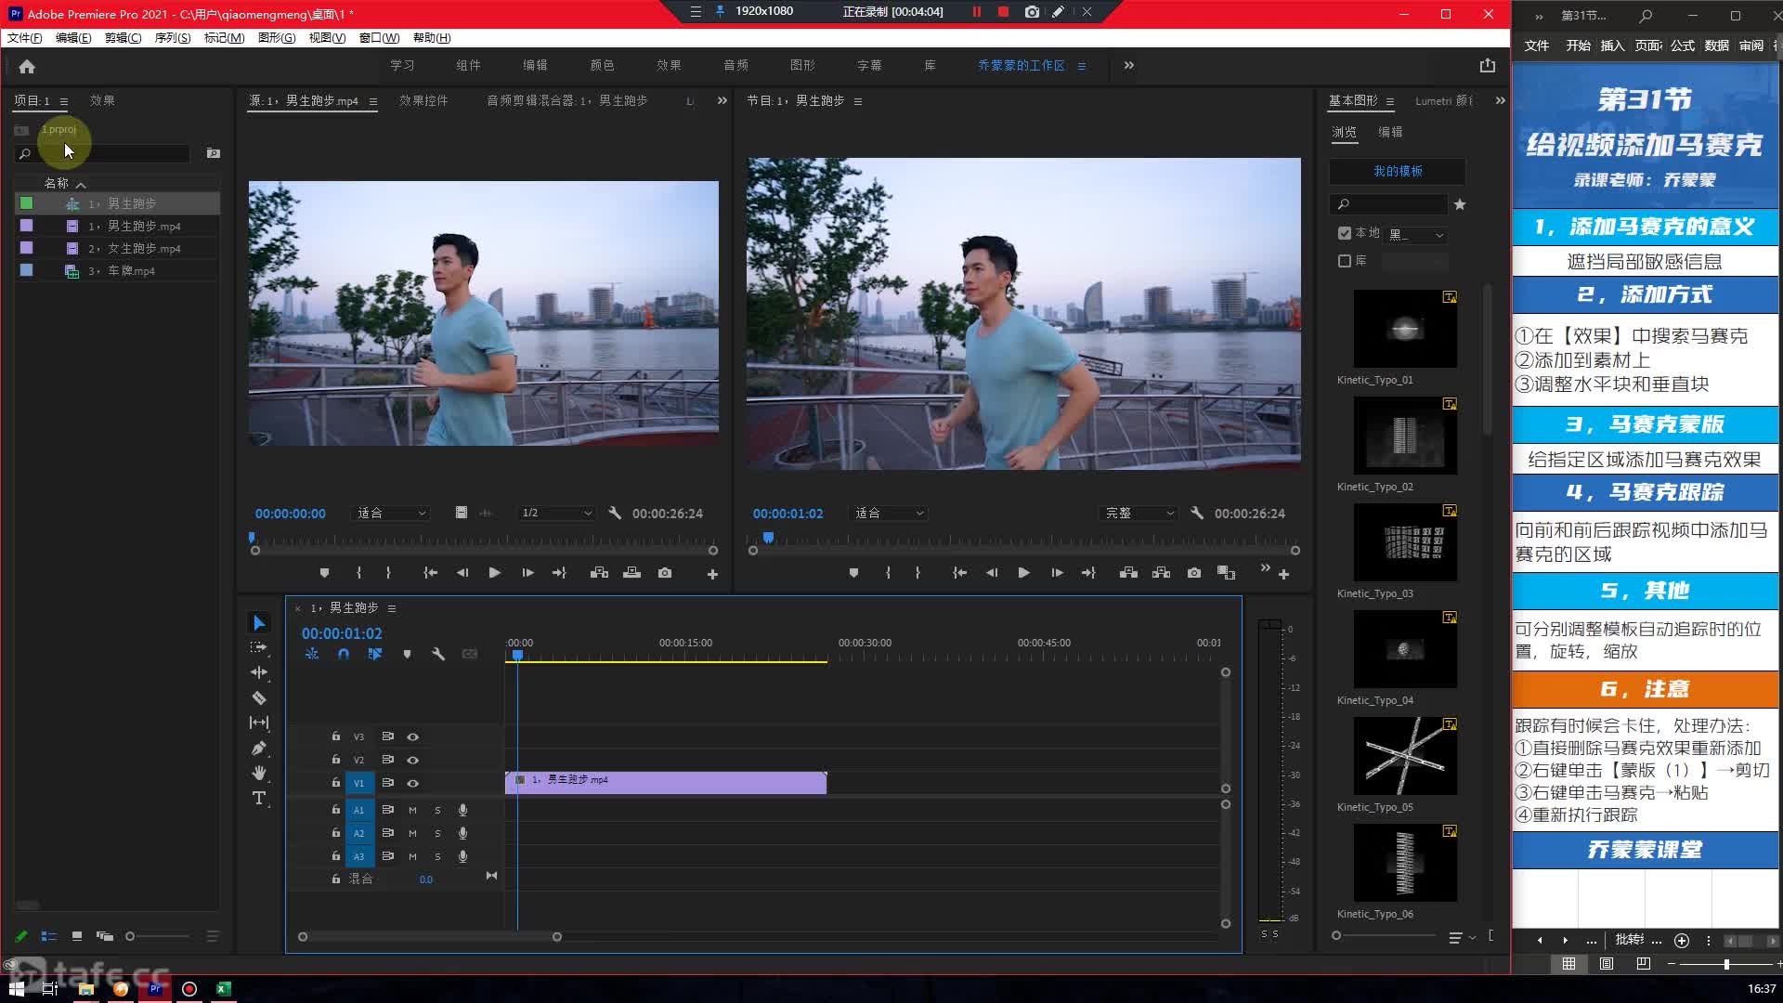The width and height of the screenshot is (1783, 1003).
Task: Select Kinetic_Typo_05 template thumbnail
Action: tap(1405, 756)
